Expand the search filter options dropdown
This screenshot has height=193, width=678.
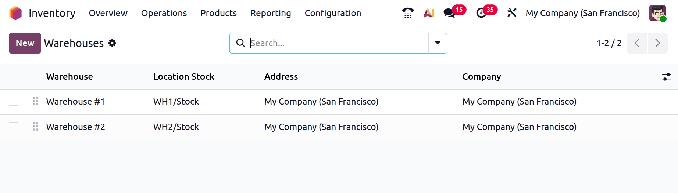tap(438, 43)
